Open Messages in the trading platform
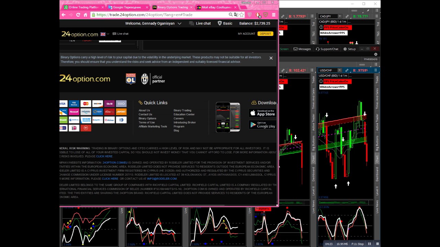 (302, 49)
